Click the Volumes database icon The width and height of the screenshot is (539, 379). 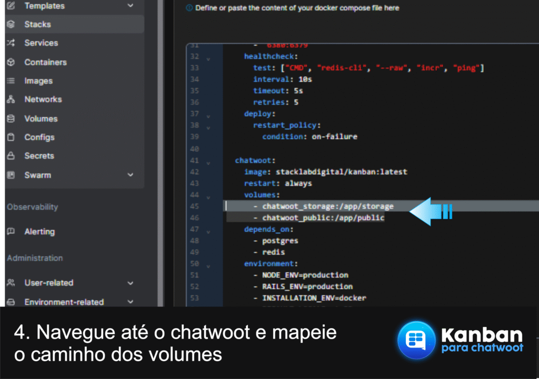click(x=11, y=119)
